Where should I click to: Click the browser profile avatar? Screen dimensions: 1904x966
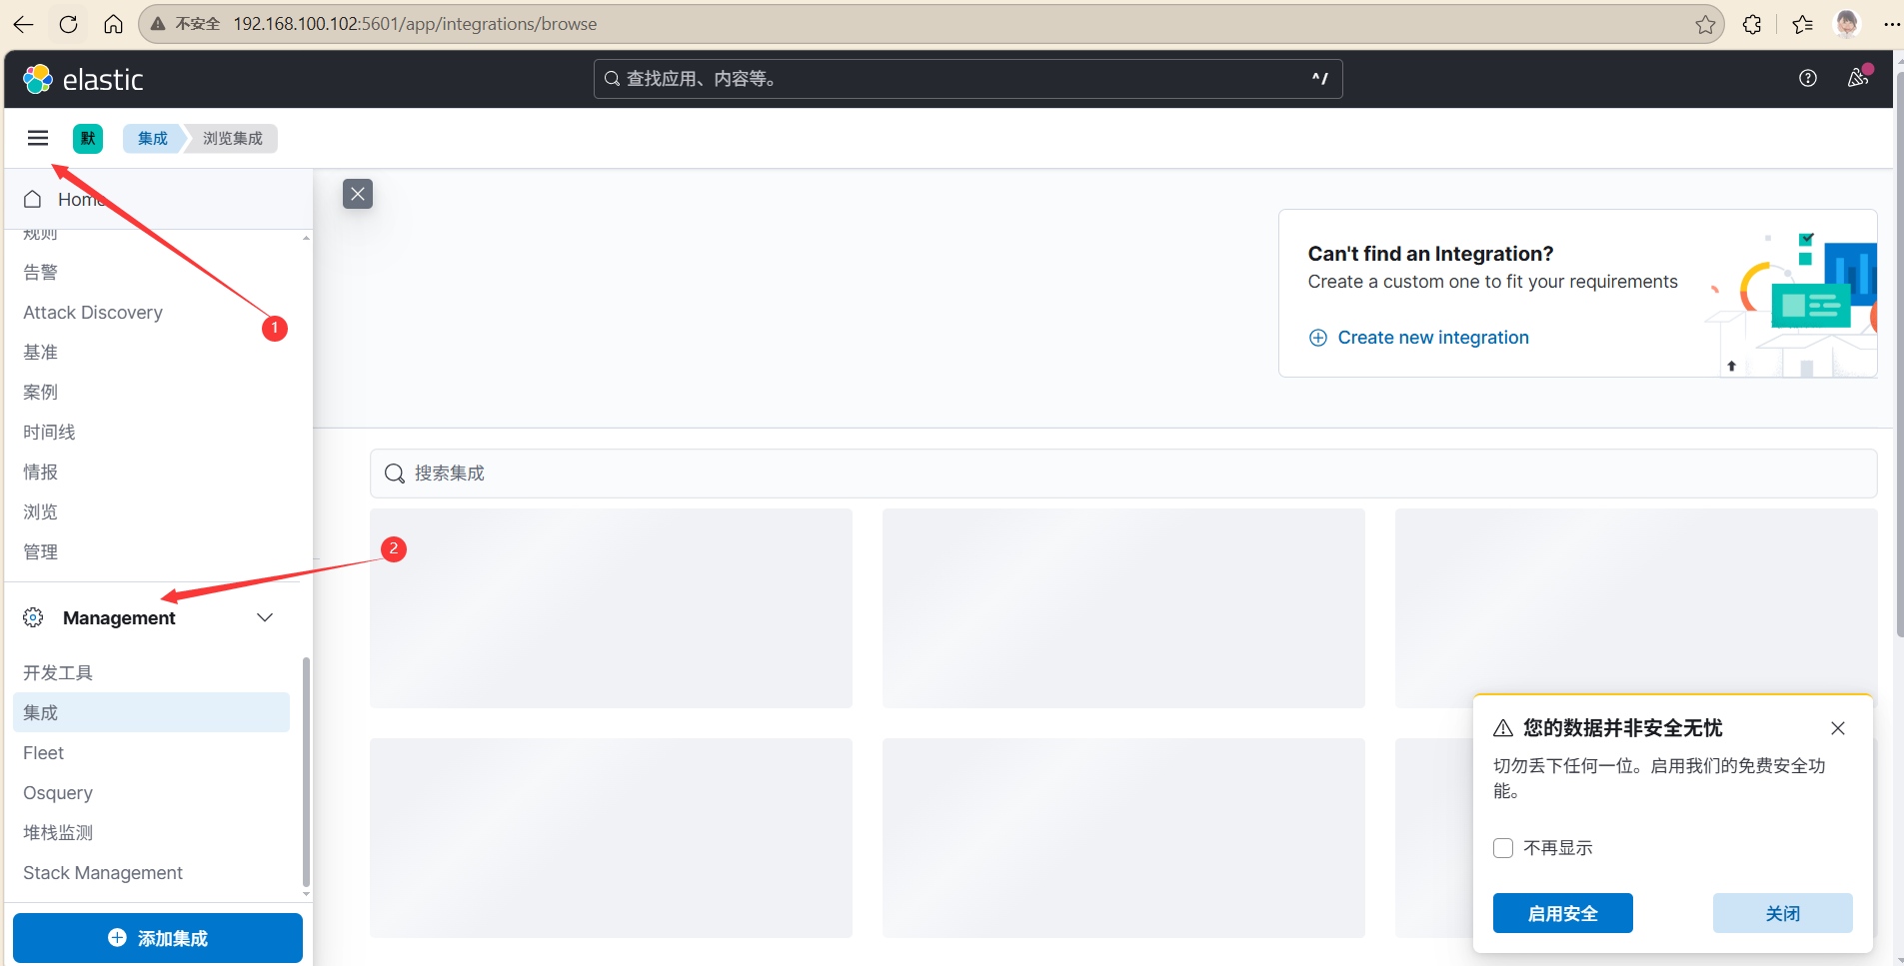[x=1847, y=24]
